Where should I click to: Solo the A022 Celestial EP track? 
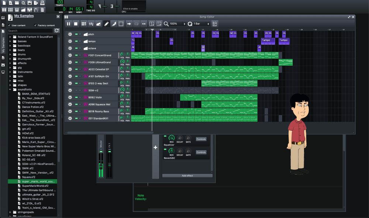pyautogui.click(x=80, y=69)
